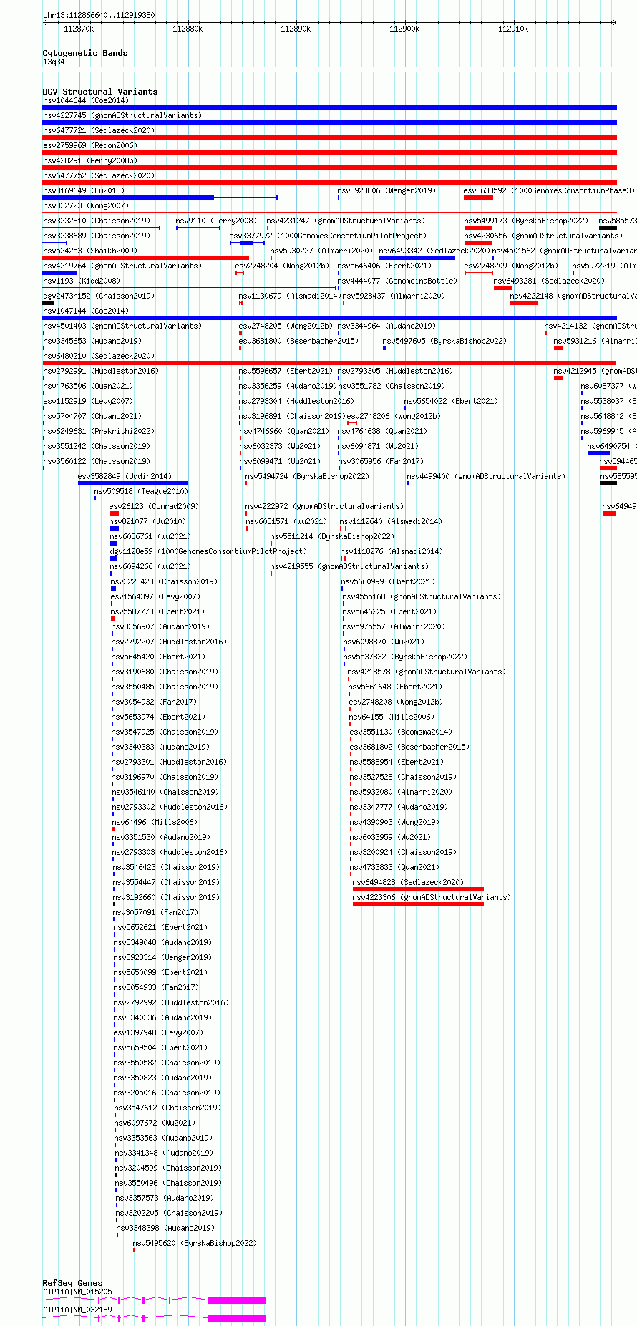Click the nsv64496 (Mills2006) label

155,822
